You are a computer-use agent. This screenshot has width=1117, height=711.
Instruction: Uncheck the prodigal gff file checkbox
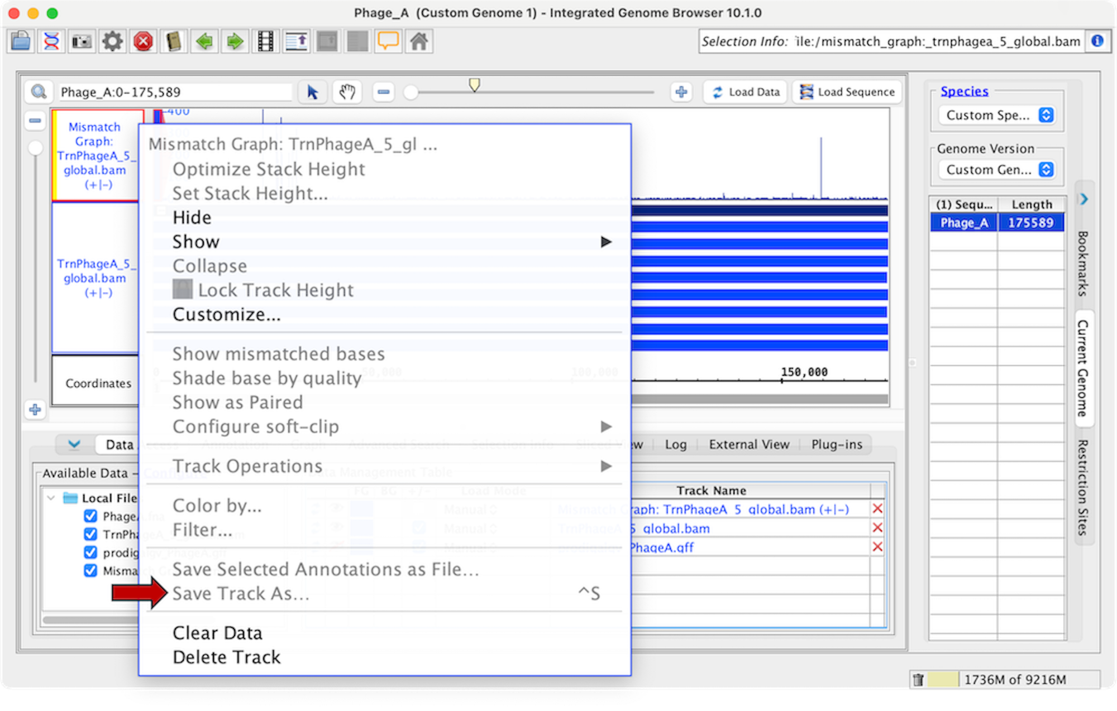[90, 553]
